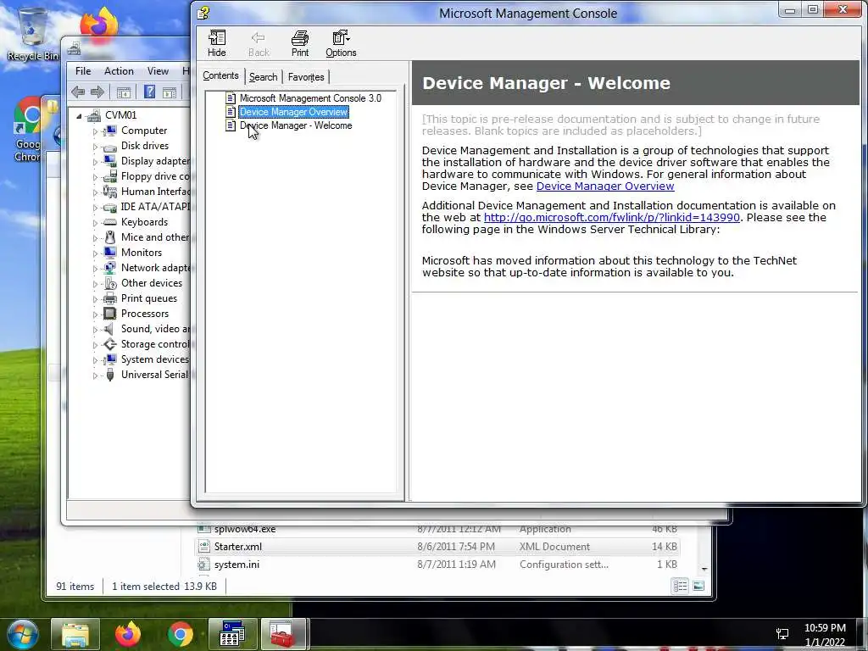
Task: Open the Options menu in help toolbar
Action: tap(341, 43)
